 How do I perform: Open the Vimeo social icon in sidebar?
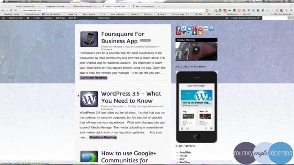211,29
